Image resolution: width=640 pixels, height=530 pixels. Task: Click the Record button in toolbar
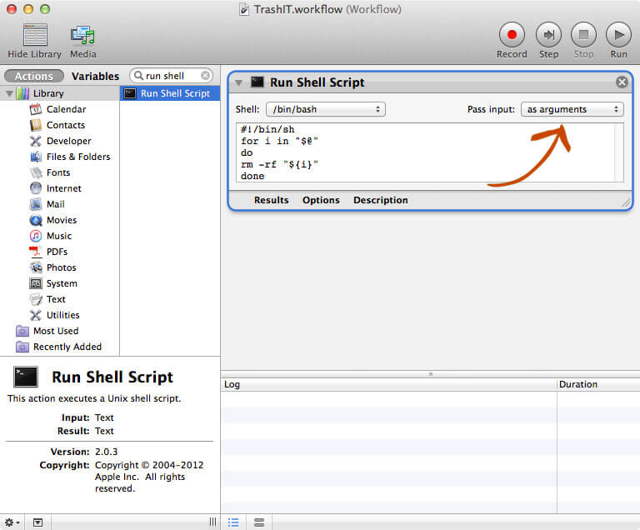tap(512, 35)
